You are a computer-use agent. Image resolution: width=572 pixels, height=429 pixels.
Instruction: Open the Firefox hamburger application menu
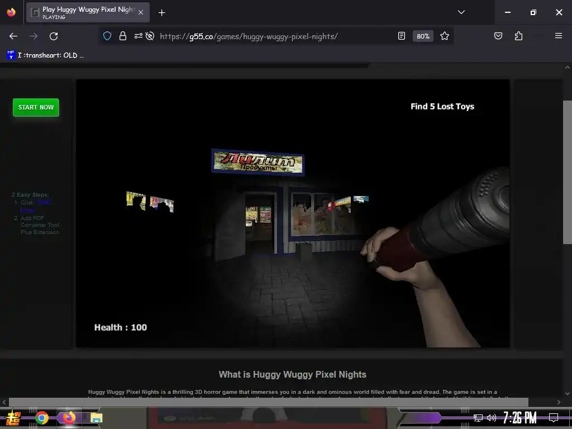tap(559, 36)
